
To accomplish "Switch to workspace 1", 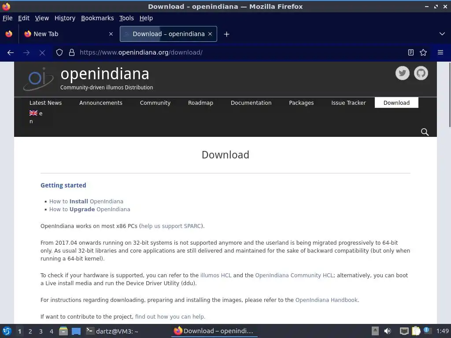I will click(x=19, y=331).
